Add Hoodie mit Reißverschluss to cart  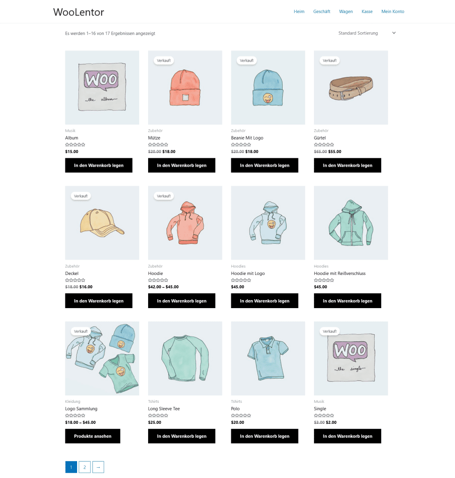tap(347, 301)
